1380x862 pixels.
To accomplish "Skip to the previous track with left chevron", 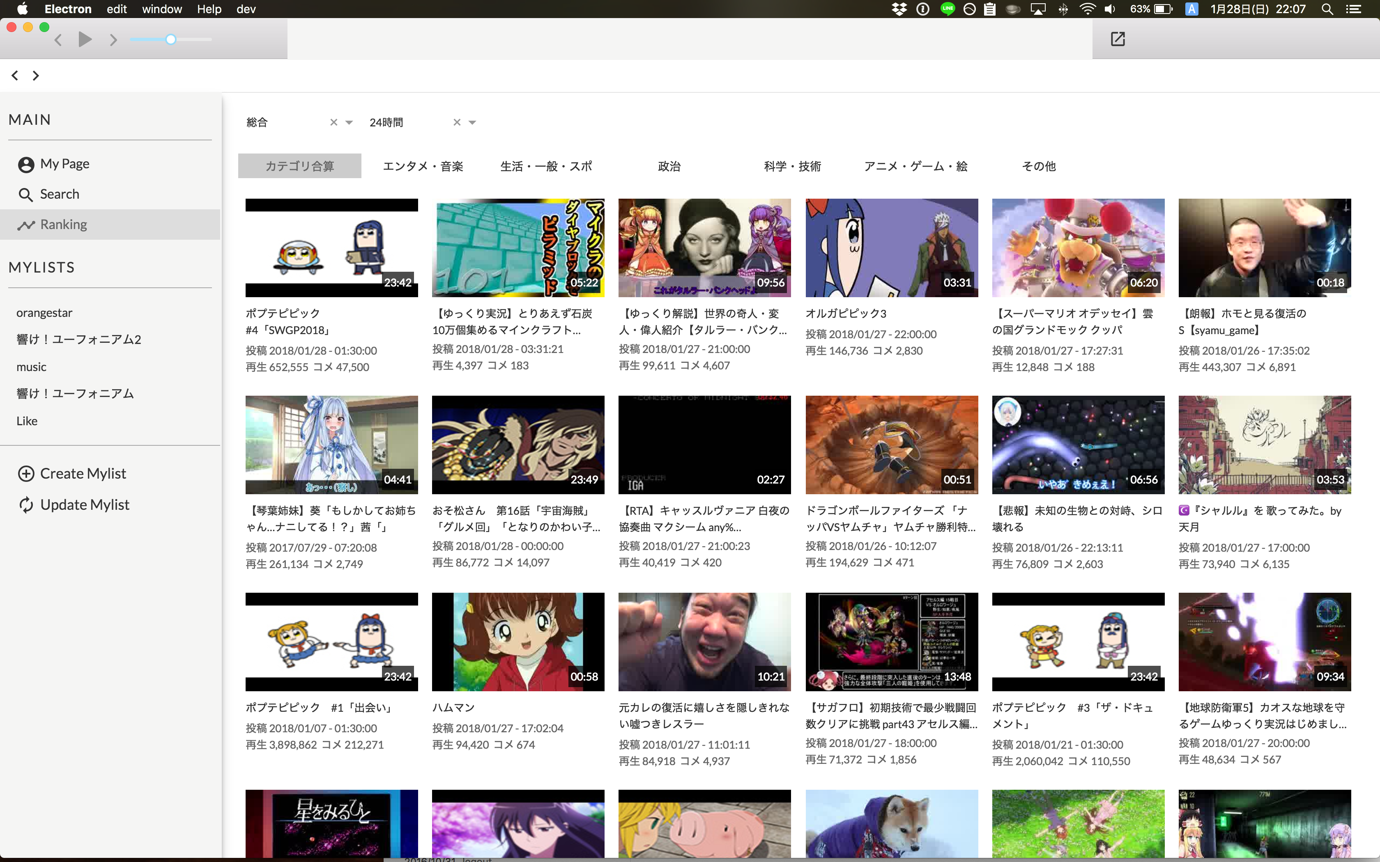I will 58,40.
